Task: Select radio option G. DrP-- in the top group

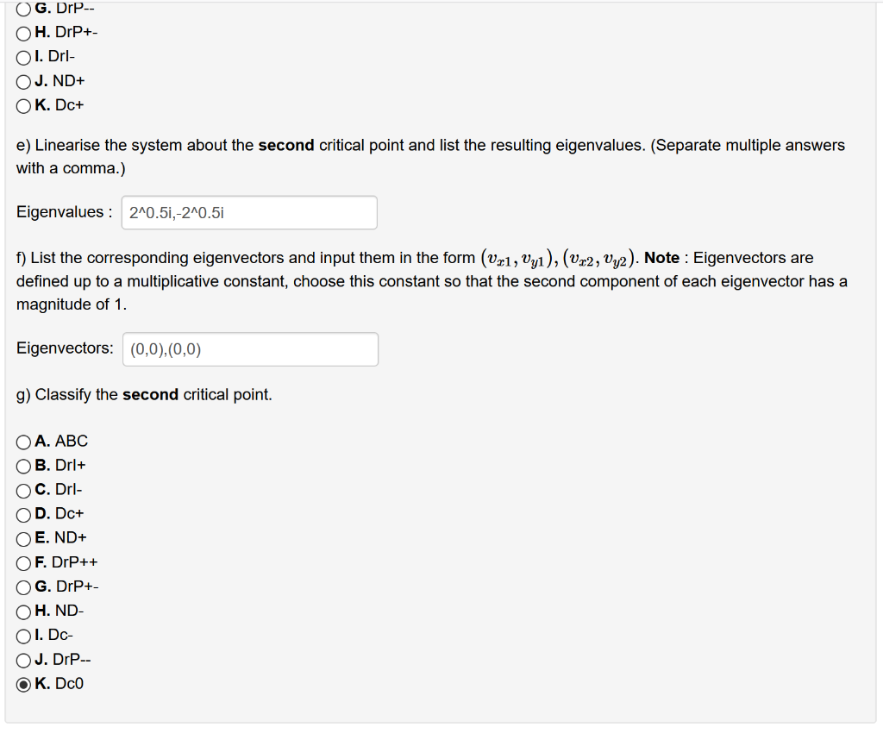Action: click(x=22, y=9)
